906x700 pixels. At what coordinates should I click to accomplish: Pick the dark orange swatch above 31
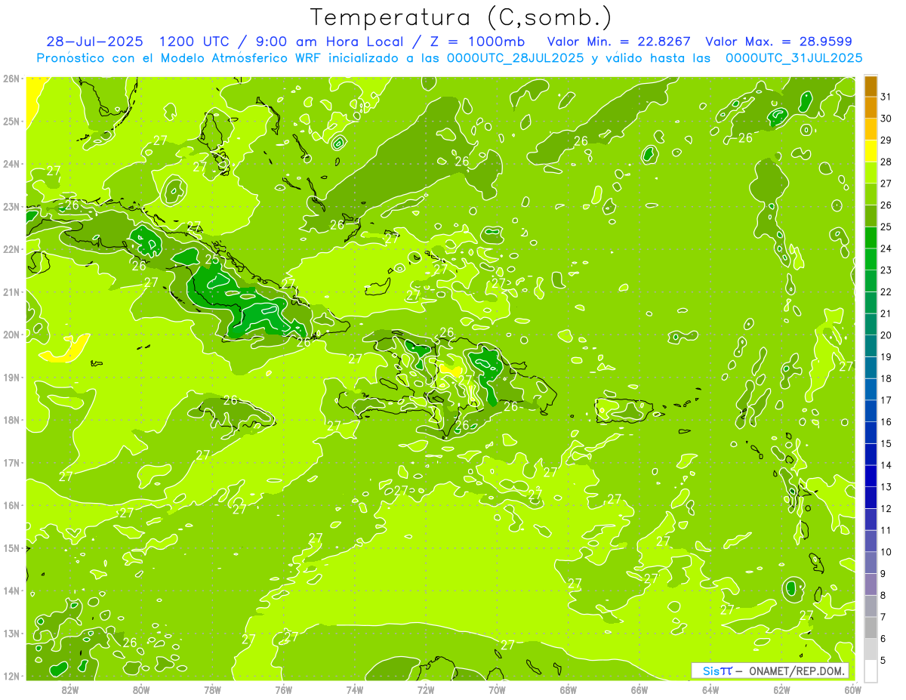pyautogui.click(x=871, y=86)
